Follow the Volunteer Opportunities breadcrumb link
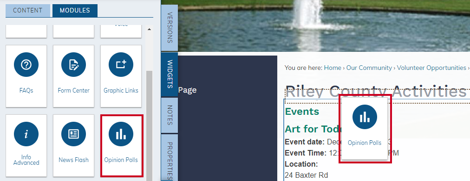This screenshot has height=181, width=470. coord(431,68)
